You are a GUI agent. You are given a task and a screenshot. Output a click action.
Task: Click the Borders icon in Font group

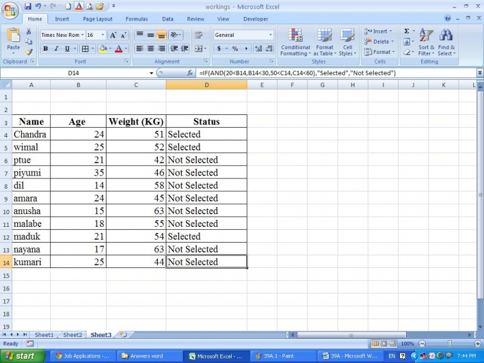click(x=85, y=49)
